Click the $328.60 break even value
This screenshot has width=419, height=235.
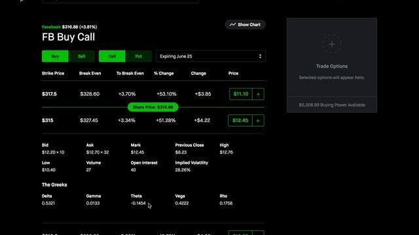tap(90, 94)
